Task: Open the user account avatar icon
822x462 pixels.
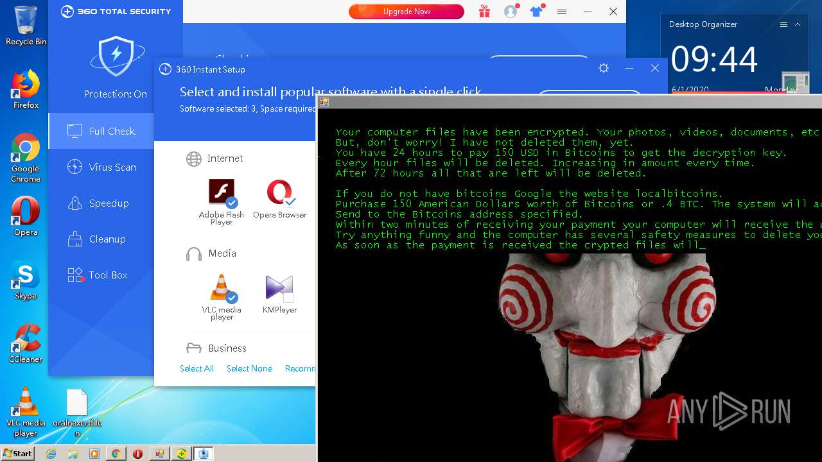Action: pos(511,12)
